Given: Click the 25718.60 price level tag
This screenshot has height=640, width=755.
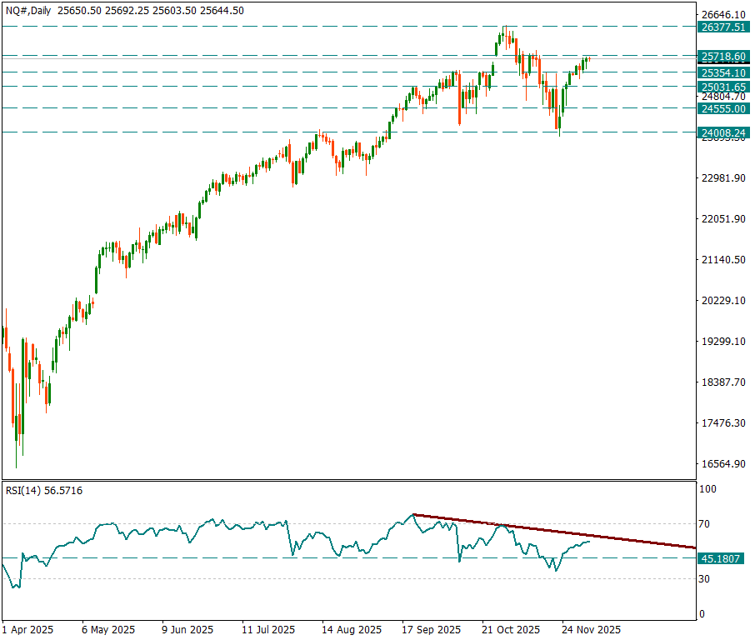Looking at the screenshot, I should [x=722, y=56].
